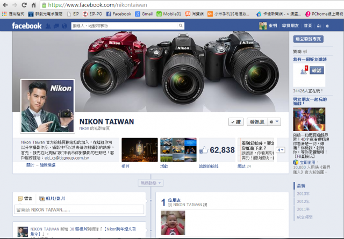This screenshot has width=344, height=239.
Task: Open privacy shortcuts lock icon
Action: (319, 26)
